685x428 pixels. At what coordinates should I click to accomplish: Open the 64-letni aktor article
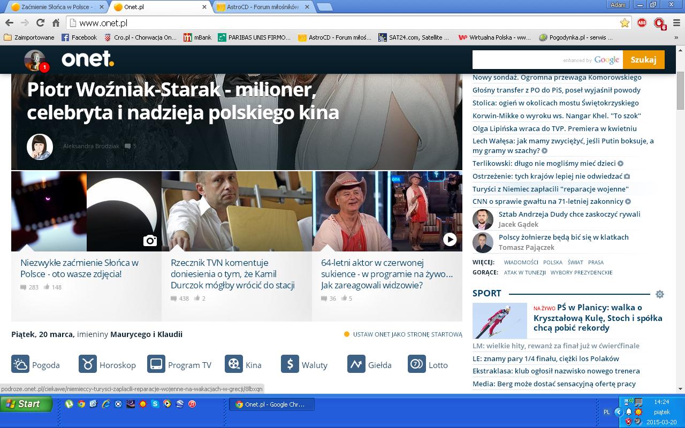(387, 274)
